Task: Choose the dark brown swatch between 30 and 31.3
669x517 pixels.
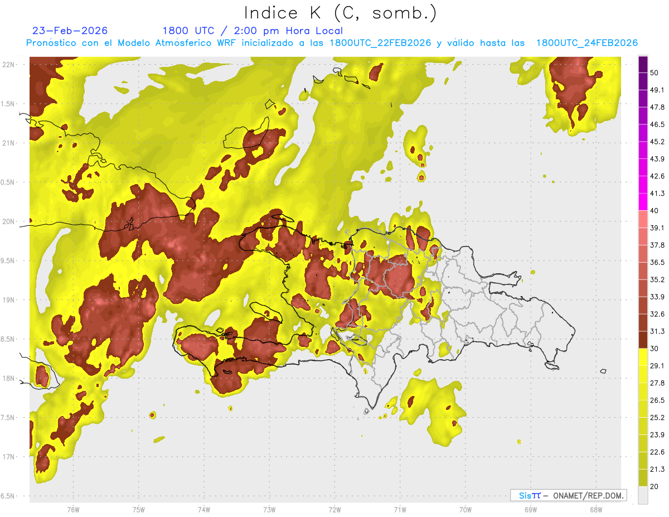Action: tap(643, 340)
